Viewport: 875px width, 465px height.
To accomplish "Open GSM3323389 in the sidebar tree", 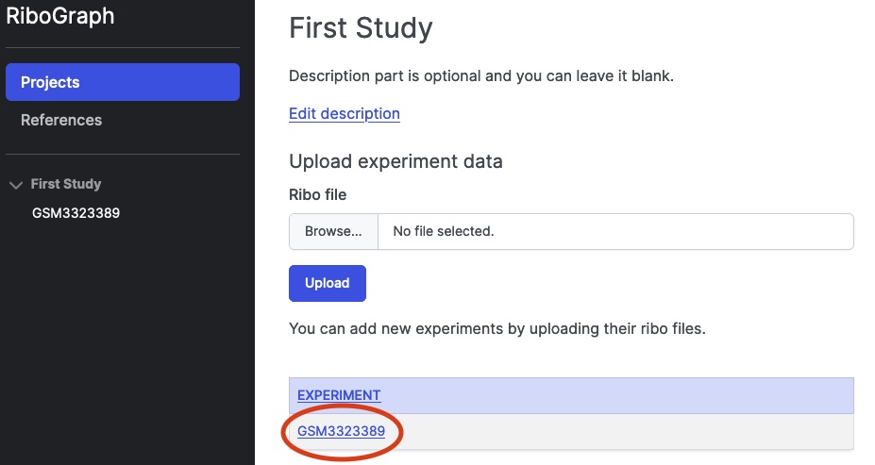I will (76, 213).
